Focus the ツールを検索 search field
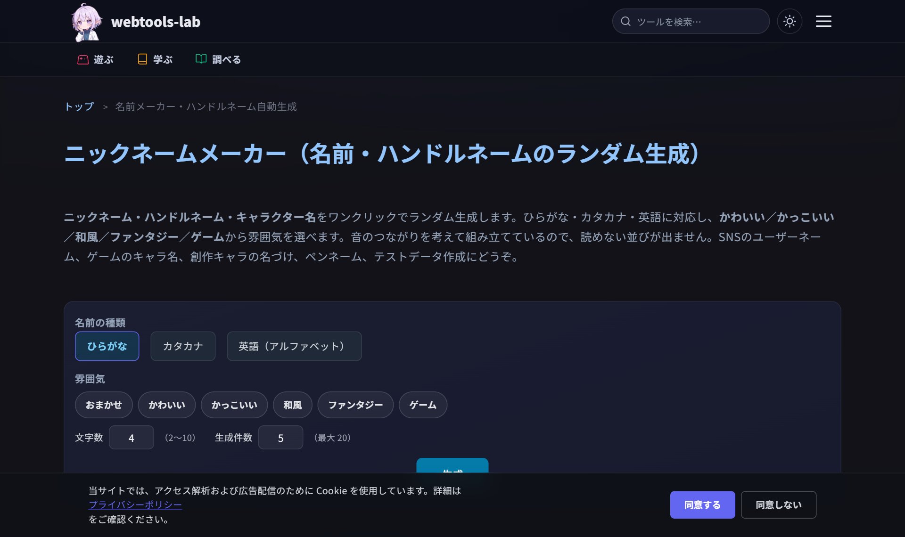This screenshot has width=905, height=537. tap(691, 21)
